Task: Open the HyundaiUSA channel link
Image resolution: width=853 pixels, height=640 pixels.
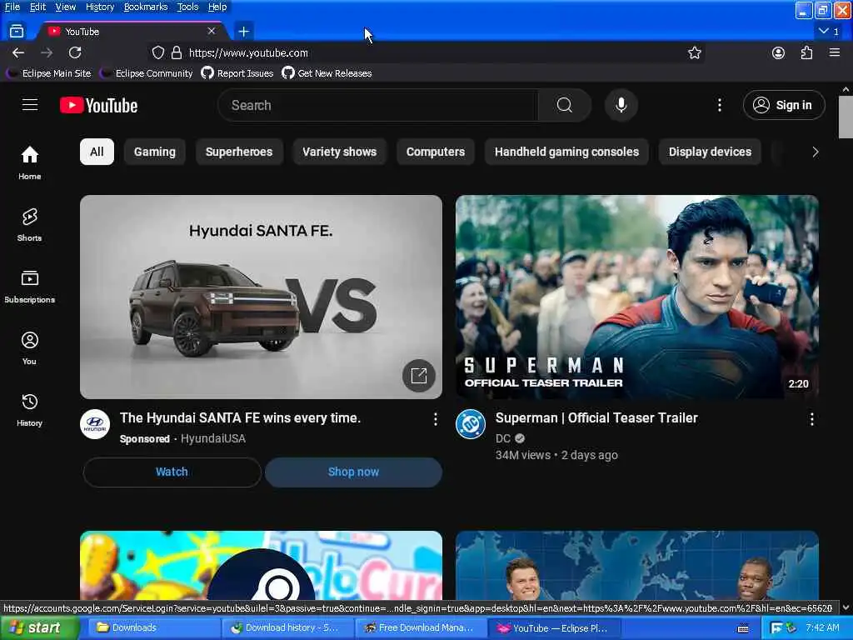Action: click(x=212, y=438)
